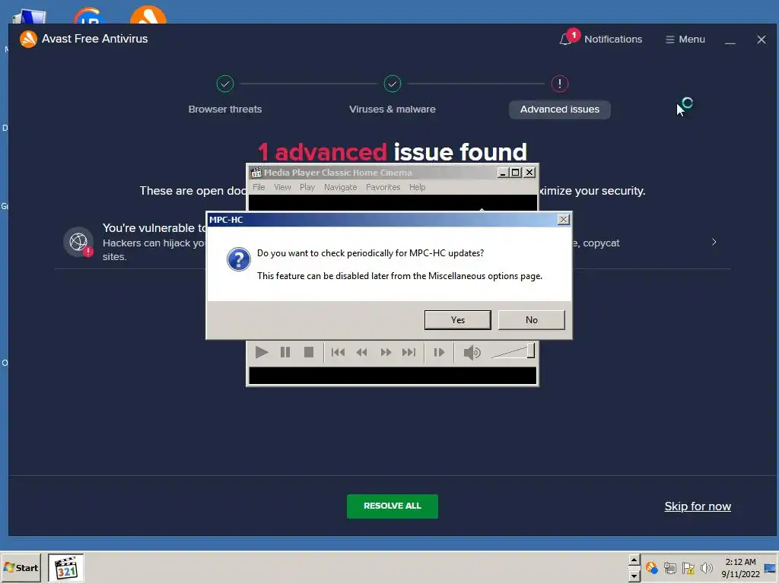The width and height of the screenshot is (779, 584).
Task: Click the taskbar clock showing 2:12 AM
Action: [x=740, y=567]
